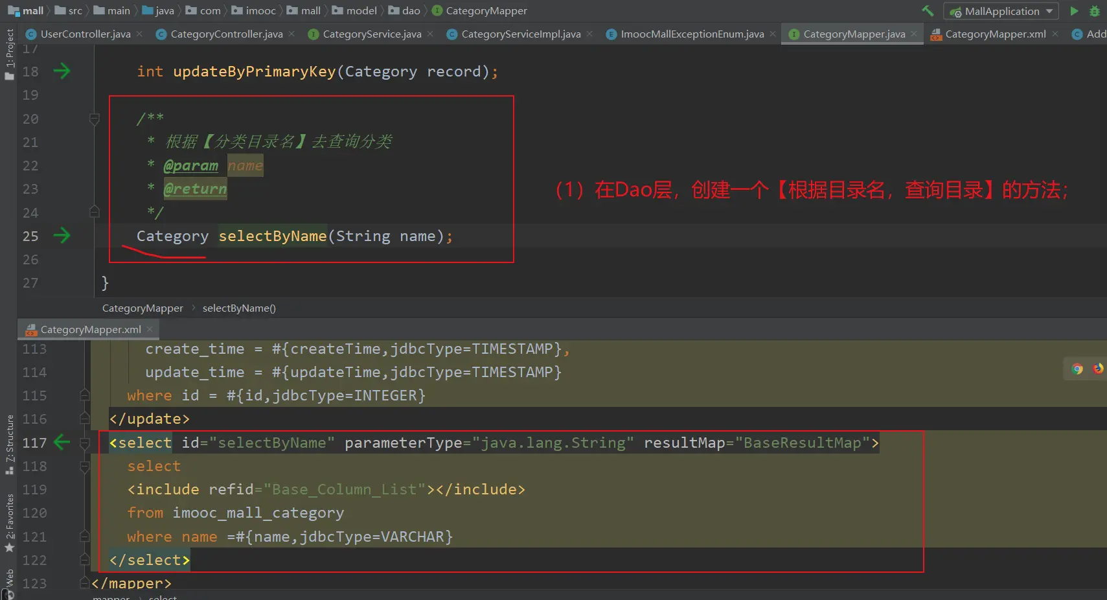The image size is (1107, 600).
Task: Open XML preview in Chrome browser icon
Action: (1077, 369)
